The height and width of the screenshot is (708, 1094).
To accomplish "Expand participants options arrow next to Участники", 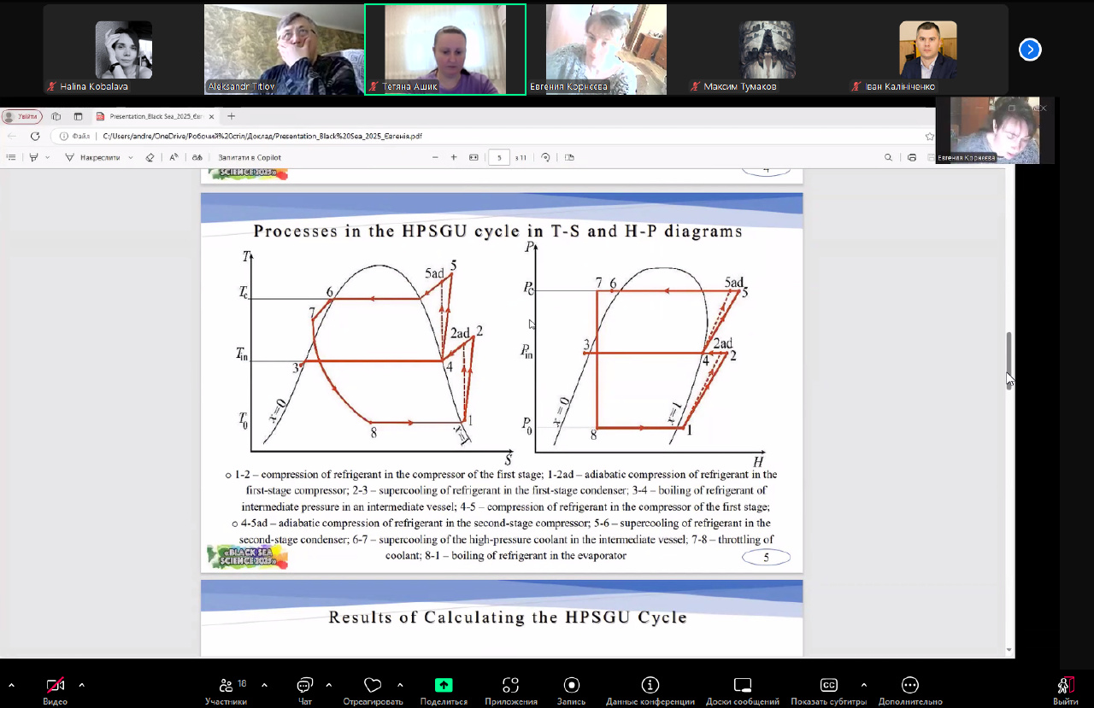I will pos(264,685).
